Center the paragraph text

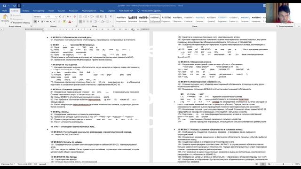point(84,22)
